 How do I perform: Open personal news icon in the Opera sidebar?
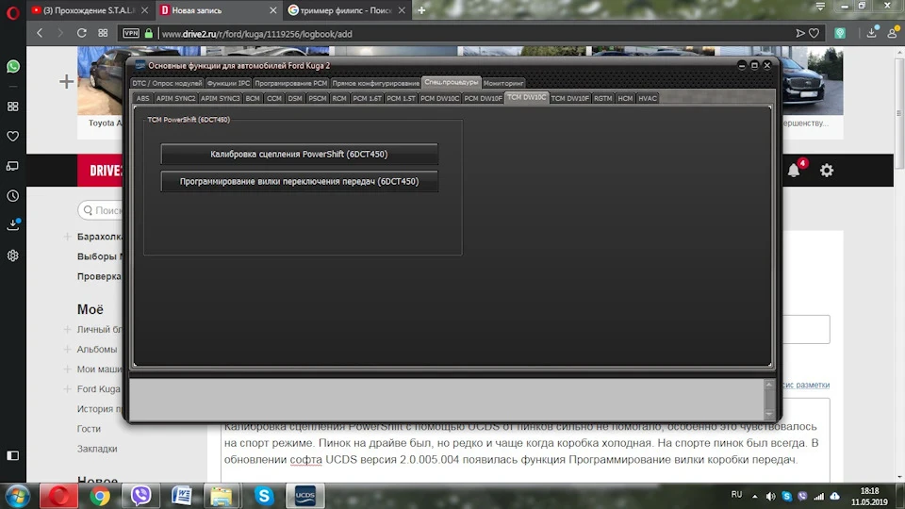coord(12,166)
